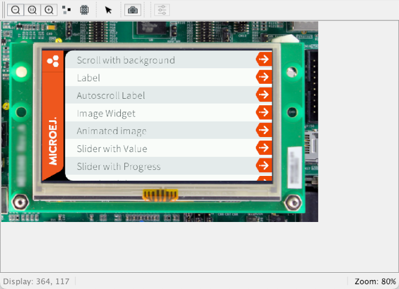Open the Scroll with background arrow
The image size is (399, 289).
point(264,59)
